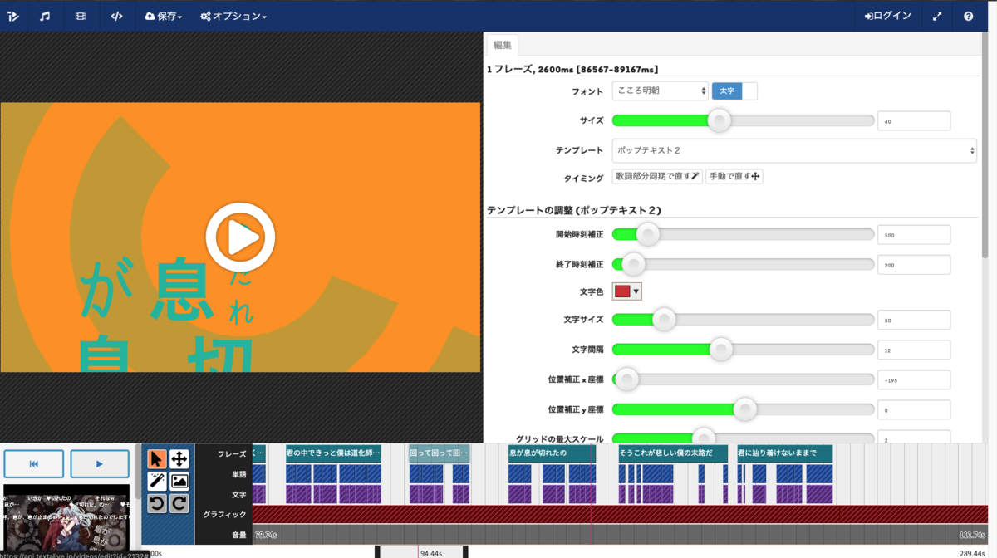
Task: Open the 文字色 red color picker
Action: point(627,291)
